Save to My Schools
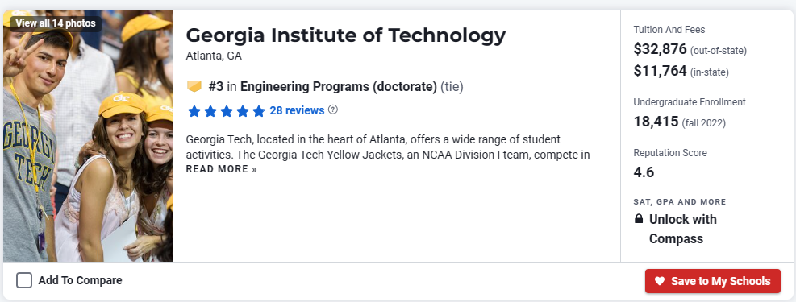Screen dimensions: 796x302 click(713, 281)
